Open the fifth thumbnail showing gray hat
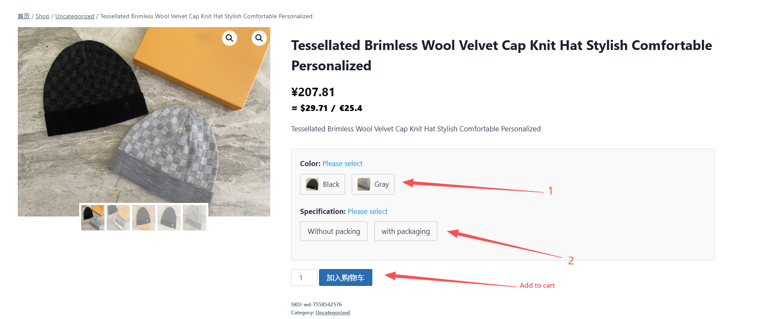Screen dimensions: 768x319 194,218
